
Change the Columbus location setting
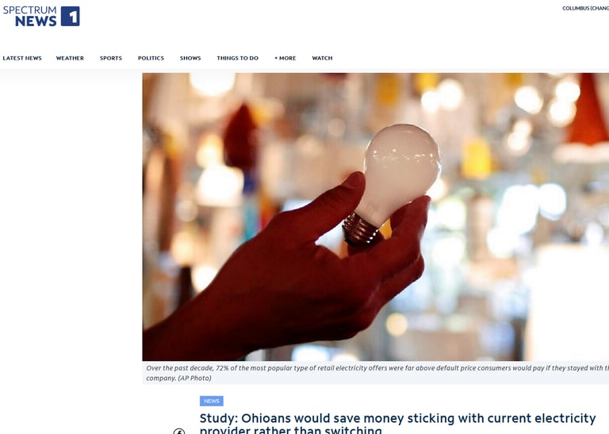pyautogui.click(x=585, y=8)
